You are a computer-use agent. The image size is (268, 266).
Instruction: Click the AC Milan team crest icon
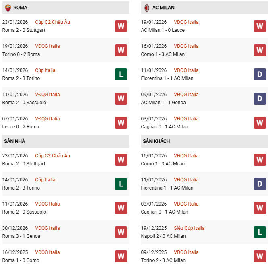(x=147, y=8)
